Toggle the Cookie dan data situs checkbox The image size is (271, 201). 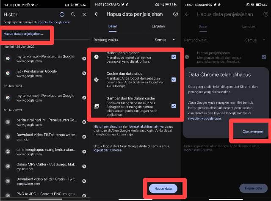(x=174, y=80)
